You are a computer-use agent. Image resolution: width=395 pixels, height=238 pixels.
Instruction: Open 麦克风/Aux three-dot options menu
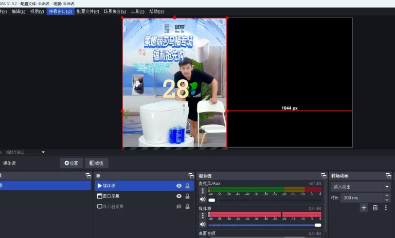pyautogui.click(x=202, y=191)
